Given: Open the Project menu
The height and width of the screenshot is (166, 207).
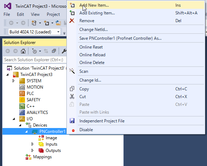Looking at the screenshot, I should click(53, 14).
